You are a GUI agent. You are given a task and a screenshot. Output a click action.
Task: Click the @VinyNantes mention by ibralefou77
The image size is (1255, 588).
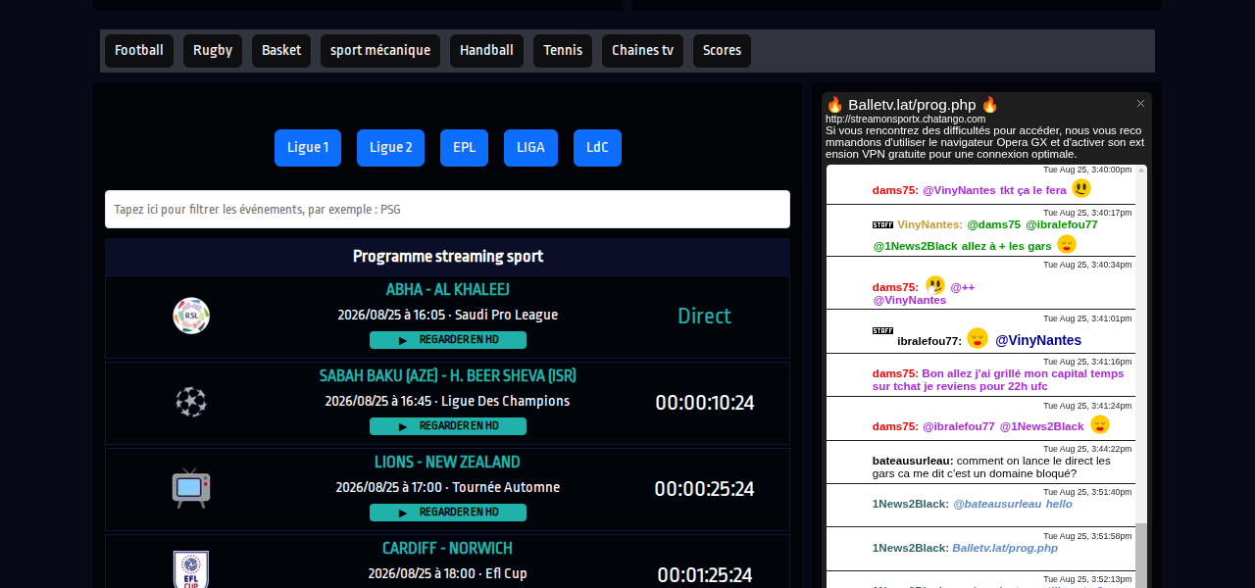pos(1038,340)
